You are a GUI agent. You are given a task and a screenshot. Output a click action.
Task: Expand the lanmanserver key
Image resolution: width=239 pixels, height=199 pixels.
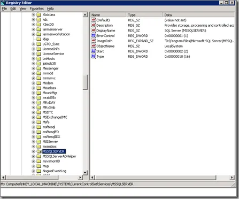[x=33, y=29]
